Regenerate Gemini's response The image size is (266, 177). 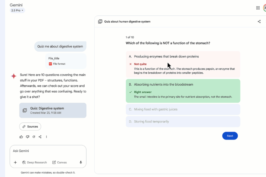(x=34, y=137)
